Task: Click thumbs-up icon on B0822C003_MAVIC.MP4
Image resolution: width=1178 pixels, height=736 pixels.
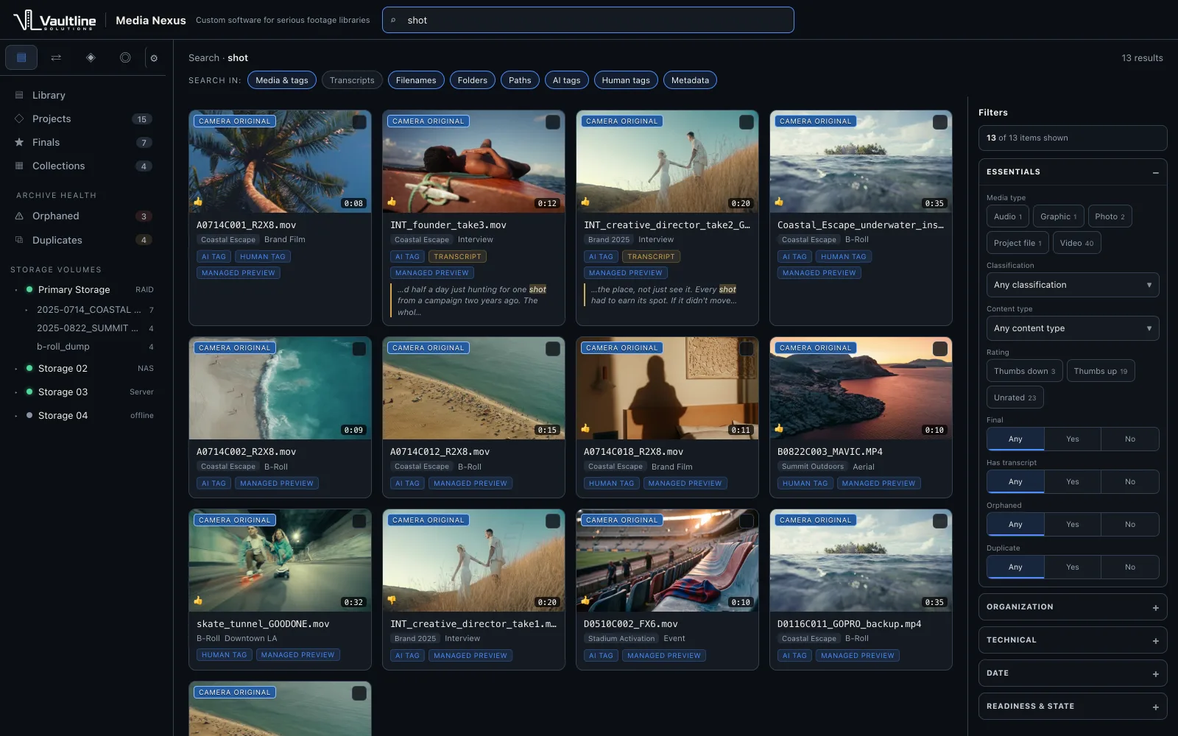Action: (x=779, y=428)
